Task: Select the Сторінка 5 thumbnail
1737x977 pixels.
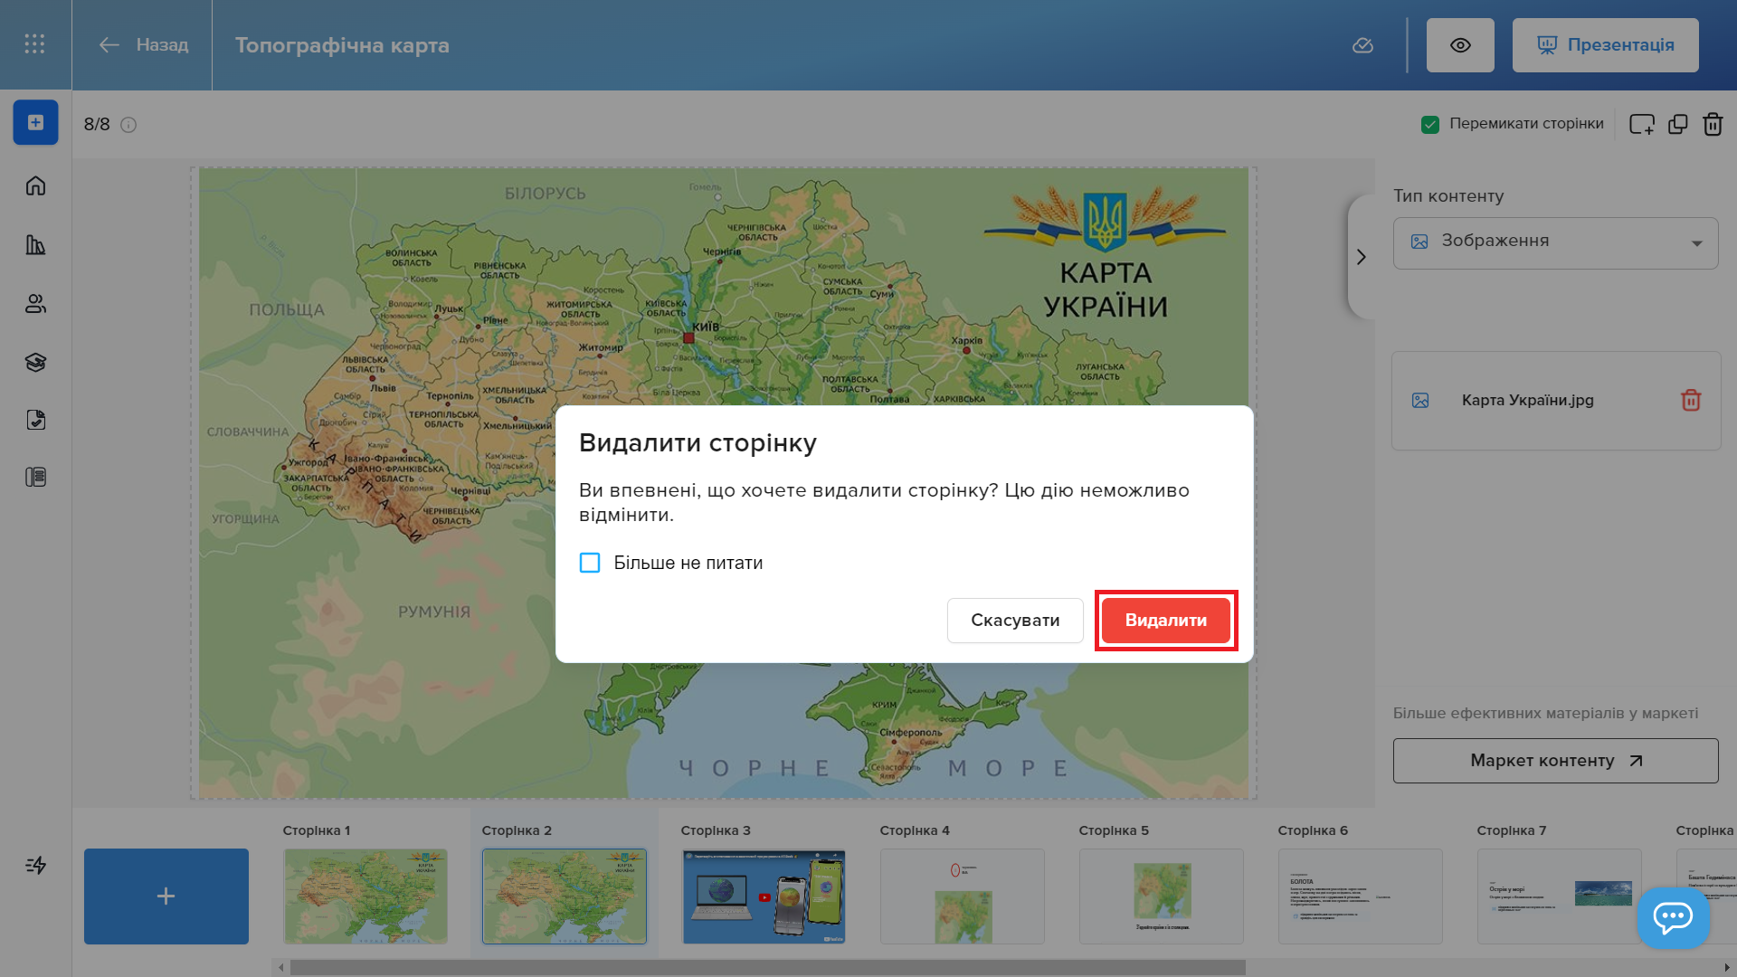Action: (x=1162, y=896)
